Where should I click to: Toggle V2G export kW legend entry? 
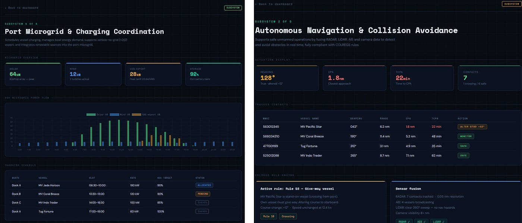pyautogui.click(x=146, y=114)
